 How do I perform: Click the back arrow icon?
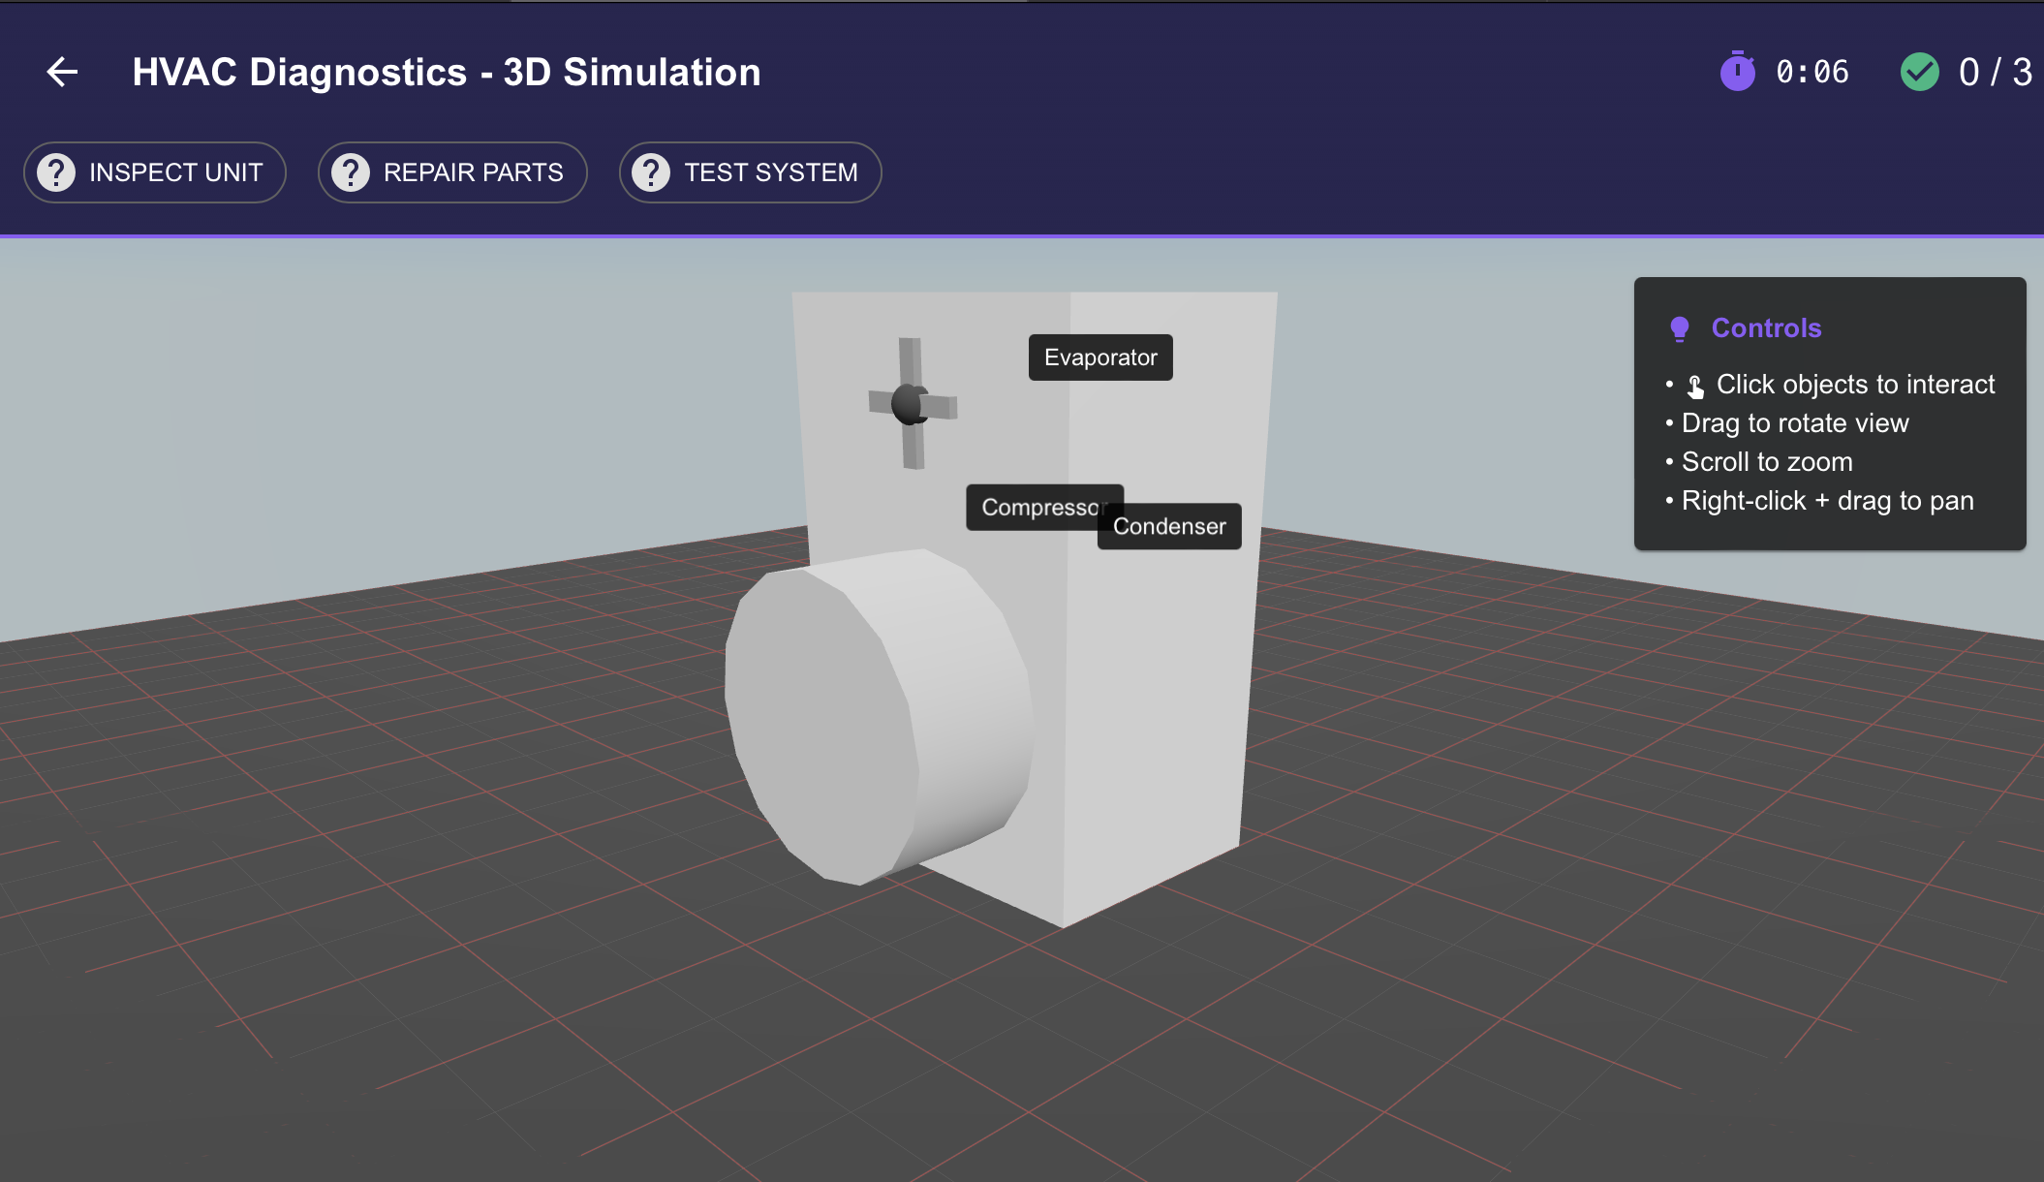coord(62,72)
